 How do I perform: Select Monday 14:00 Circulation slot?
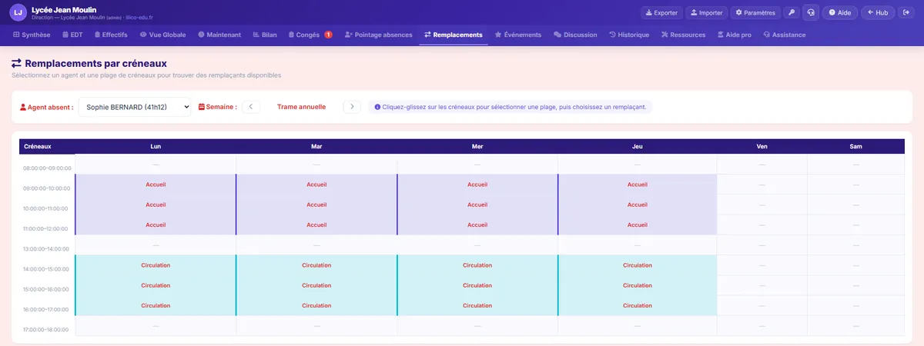point(156,265)
